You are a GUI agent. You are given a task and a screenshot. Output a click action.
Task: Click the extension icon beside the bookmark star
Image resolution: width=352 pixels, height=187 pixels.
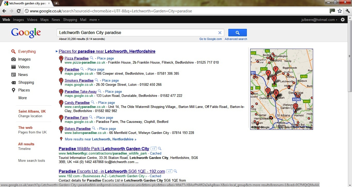tap(332, 11)
